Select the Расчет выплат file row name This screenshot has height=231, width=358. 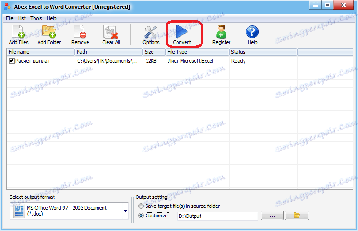(x=33, y=61)
